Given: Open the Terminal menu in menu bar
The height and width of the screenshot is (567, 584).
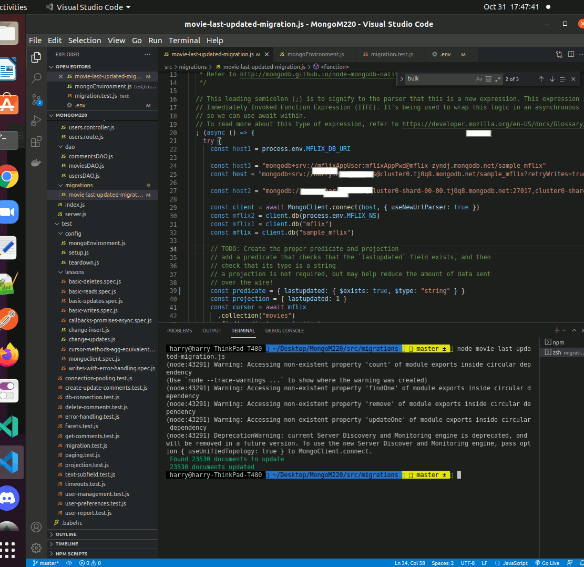Looking at the screenshot, I should 184,40.
